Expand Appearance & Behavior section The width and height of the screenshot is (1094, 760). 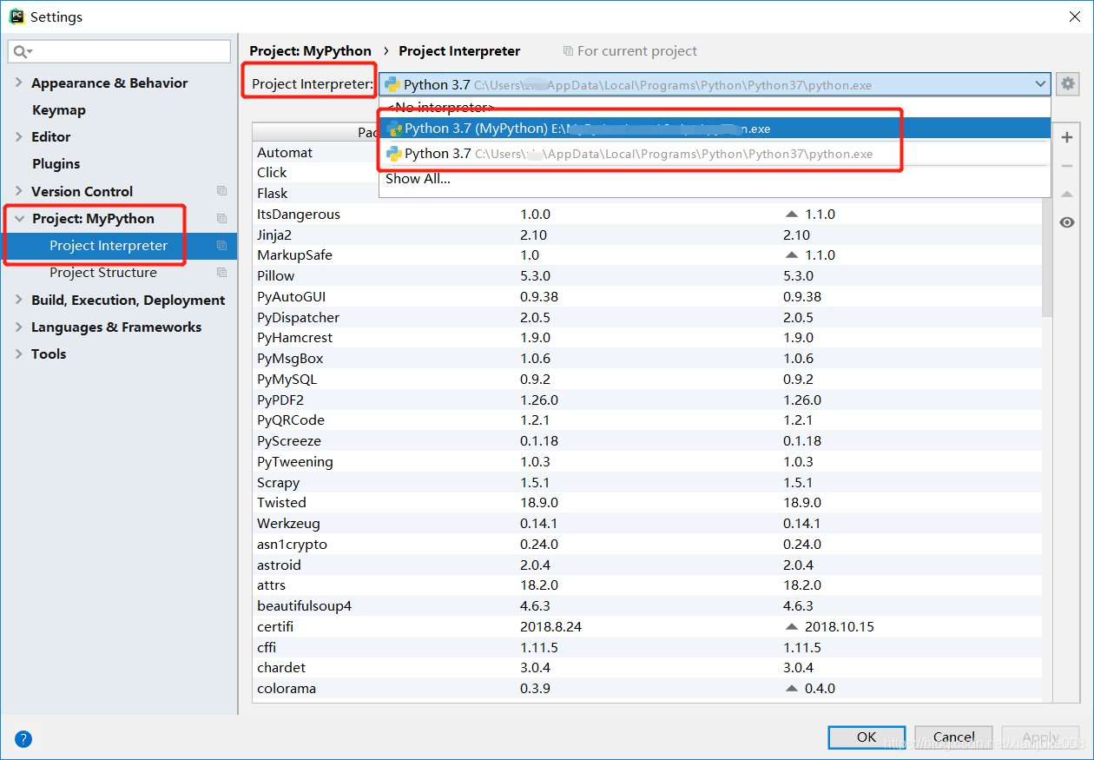pyautogui.click(x=19, y=83)
